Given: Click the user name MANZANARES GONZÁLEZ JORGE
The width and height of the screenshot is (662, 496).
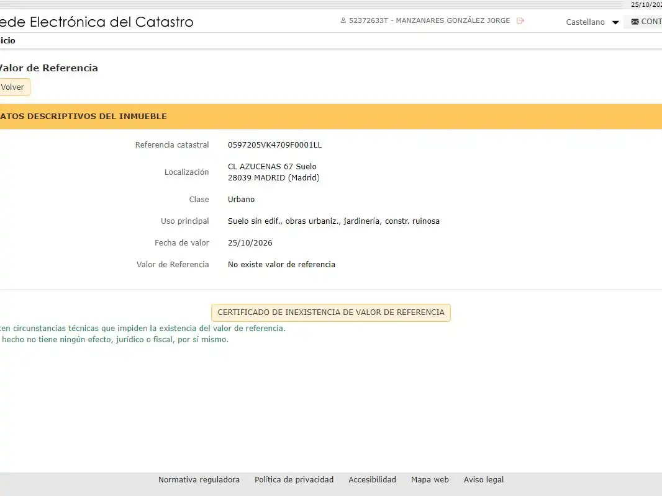Looking at the screenshot, I should pos(453,20).
